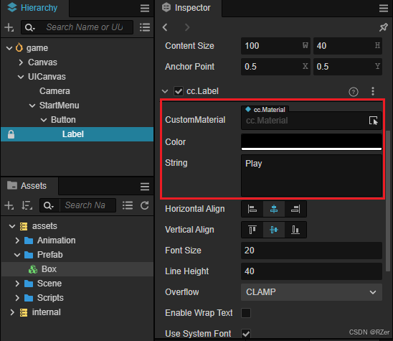The height and width of the screenshot is (341, 393).
Task: Edit the String field containing Play
Action: 311,175
